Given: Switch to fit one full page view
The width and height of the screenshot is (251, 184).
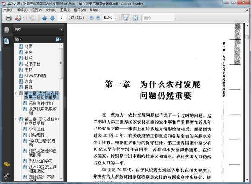Looking at the screenshot, I should pos(135,18).
